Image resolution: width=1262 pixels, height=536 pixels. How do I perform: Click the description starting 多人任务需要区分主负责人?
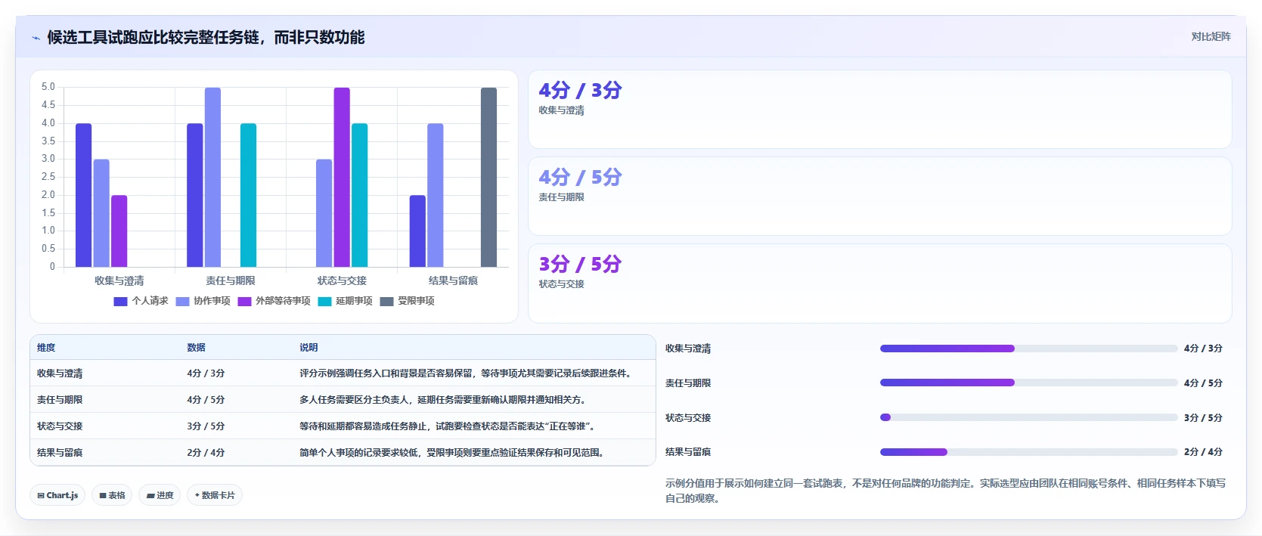click(444, 400)
